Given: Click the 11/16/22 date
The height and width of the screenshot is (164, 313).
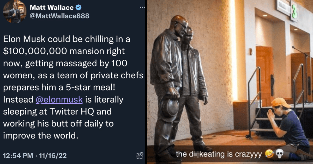Looking at the screenshot, I should [53, 156].
